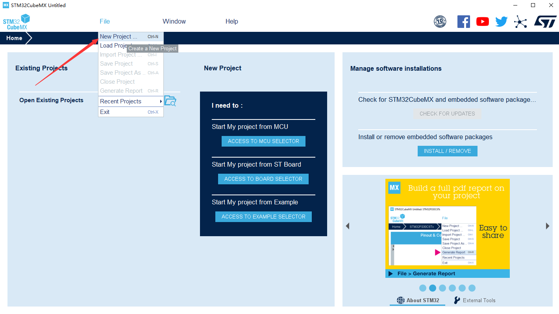Select the second carousel dot

tap(433, 288)
